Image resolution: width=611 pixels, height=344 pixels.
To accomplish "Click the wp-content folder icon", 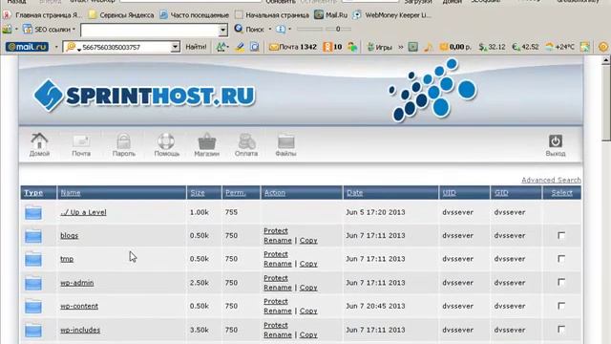I will point(33,307).
